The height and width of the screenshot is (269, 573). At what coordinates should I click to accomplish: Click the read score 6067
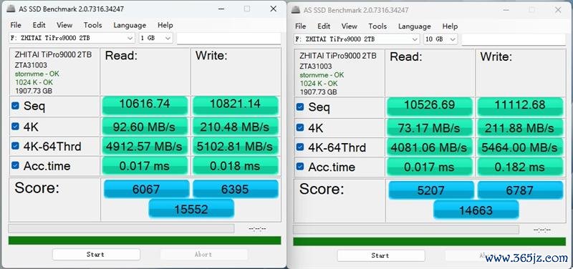[146, 189]
